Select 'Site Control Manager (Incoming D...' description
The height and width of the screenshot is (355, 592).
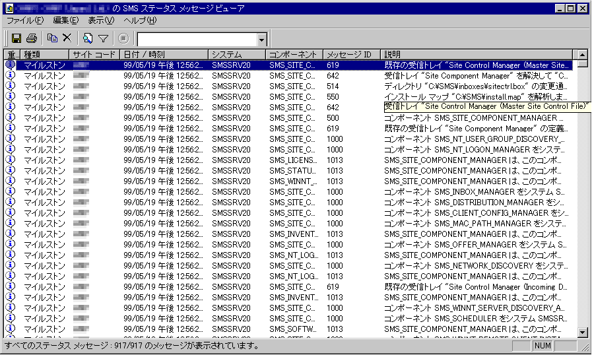point(476,287)
